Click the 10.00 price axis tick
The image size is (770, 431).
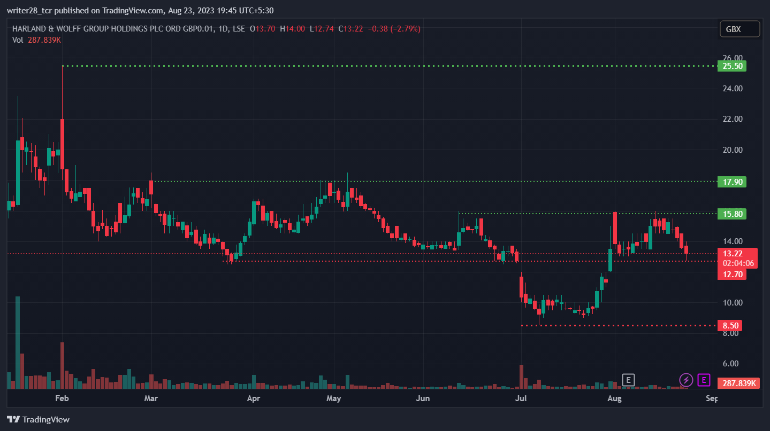(732, 303)
